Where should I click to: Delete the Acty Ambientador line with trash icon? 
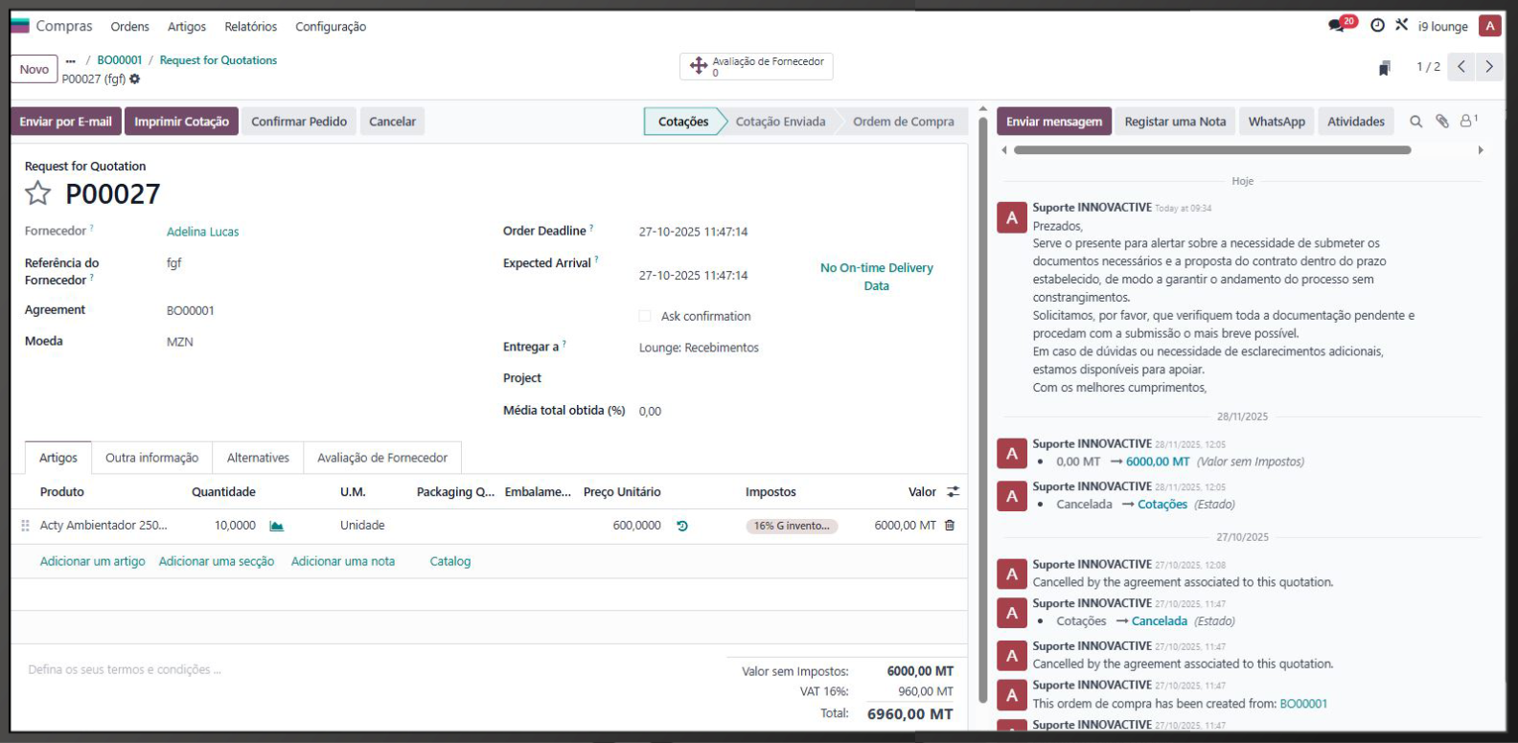(x=950, y=525)
